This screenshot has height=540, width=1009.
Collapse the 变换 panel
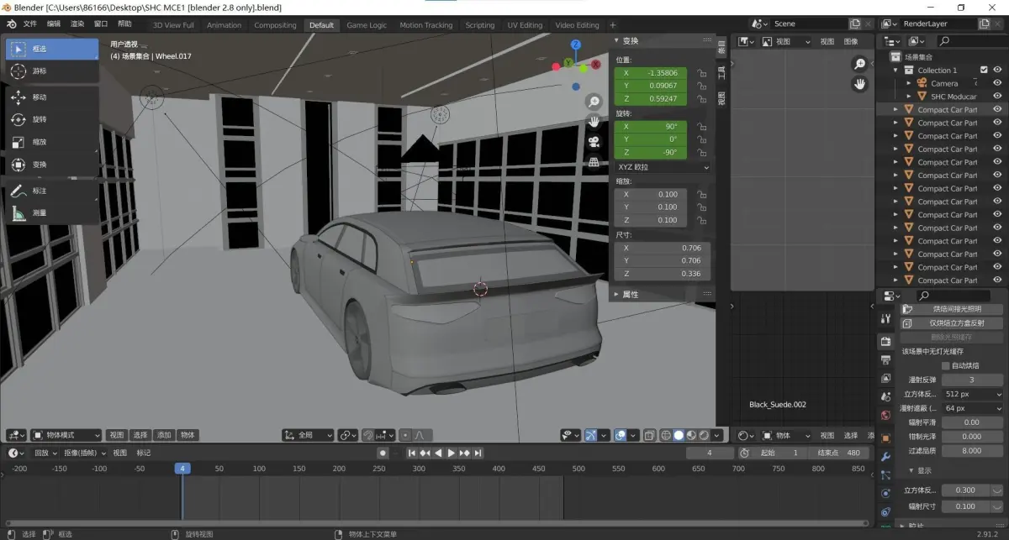click(629, 40)
